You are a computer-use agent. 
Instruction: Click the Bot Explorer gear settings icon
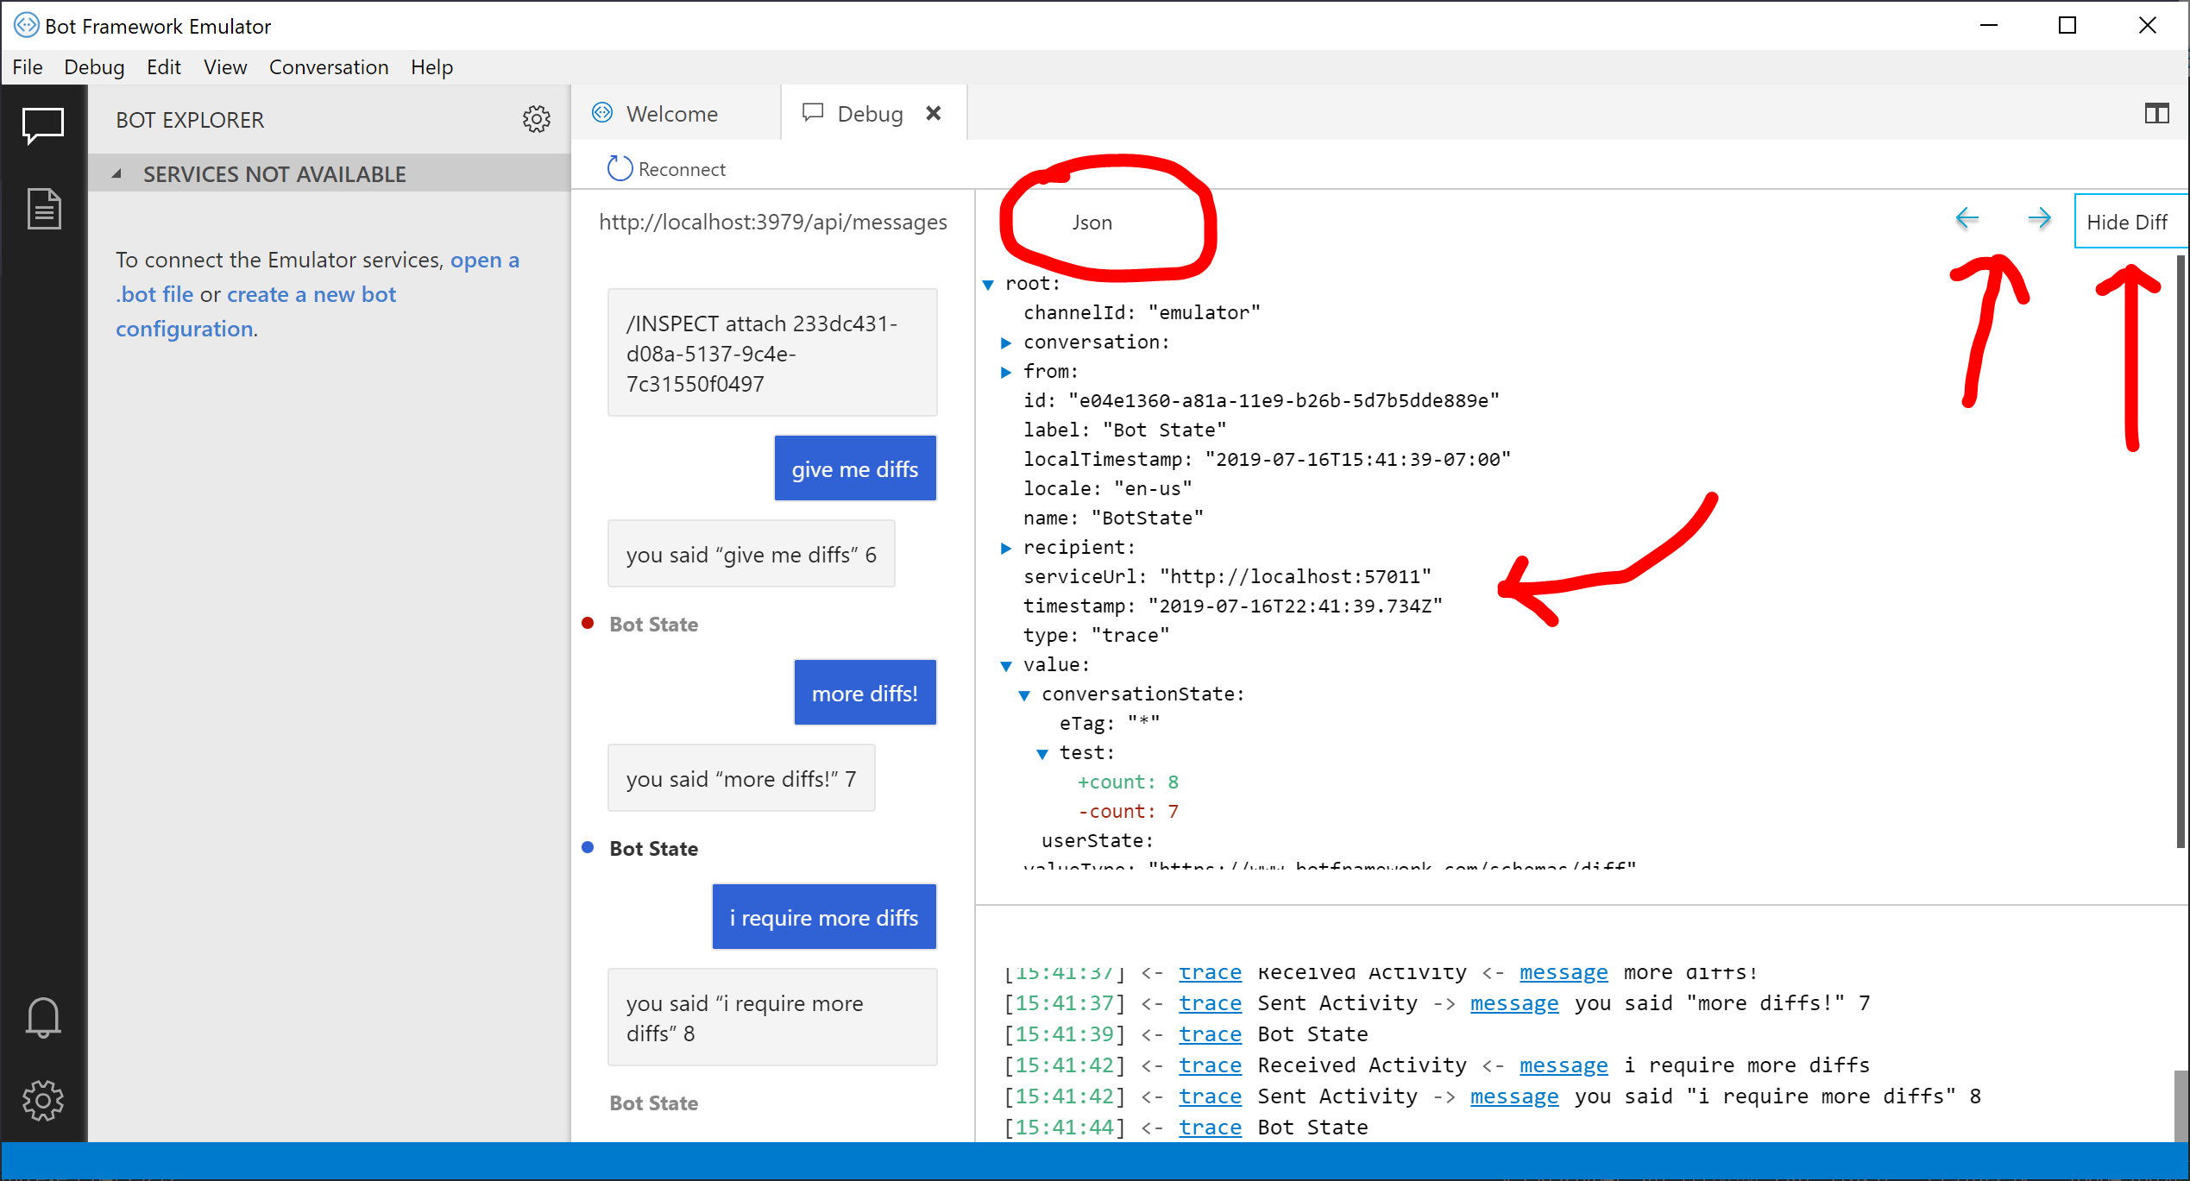[536, 119]
